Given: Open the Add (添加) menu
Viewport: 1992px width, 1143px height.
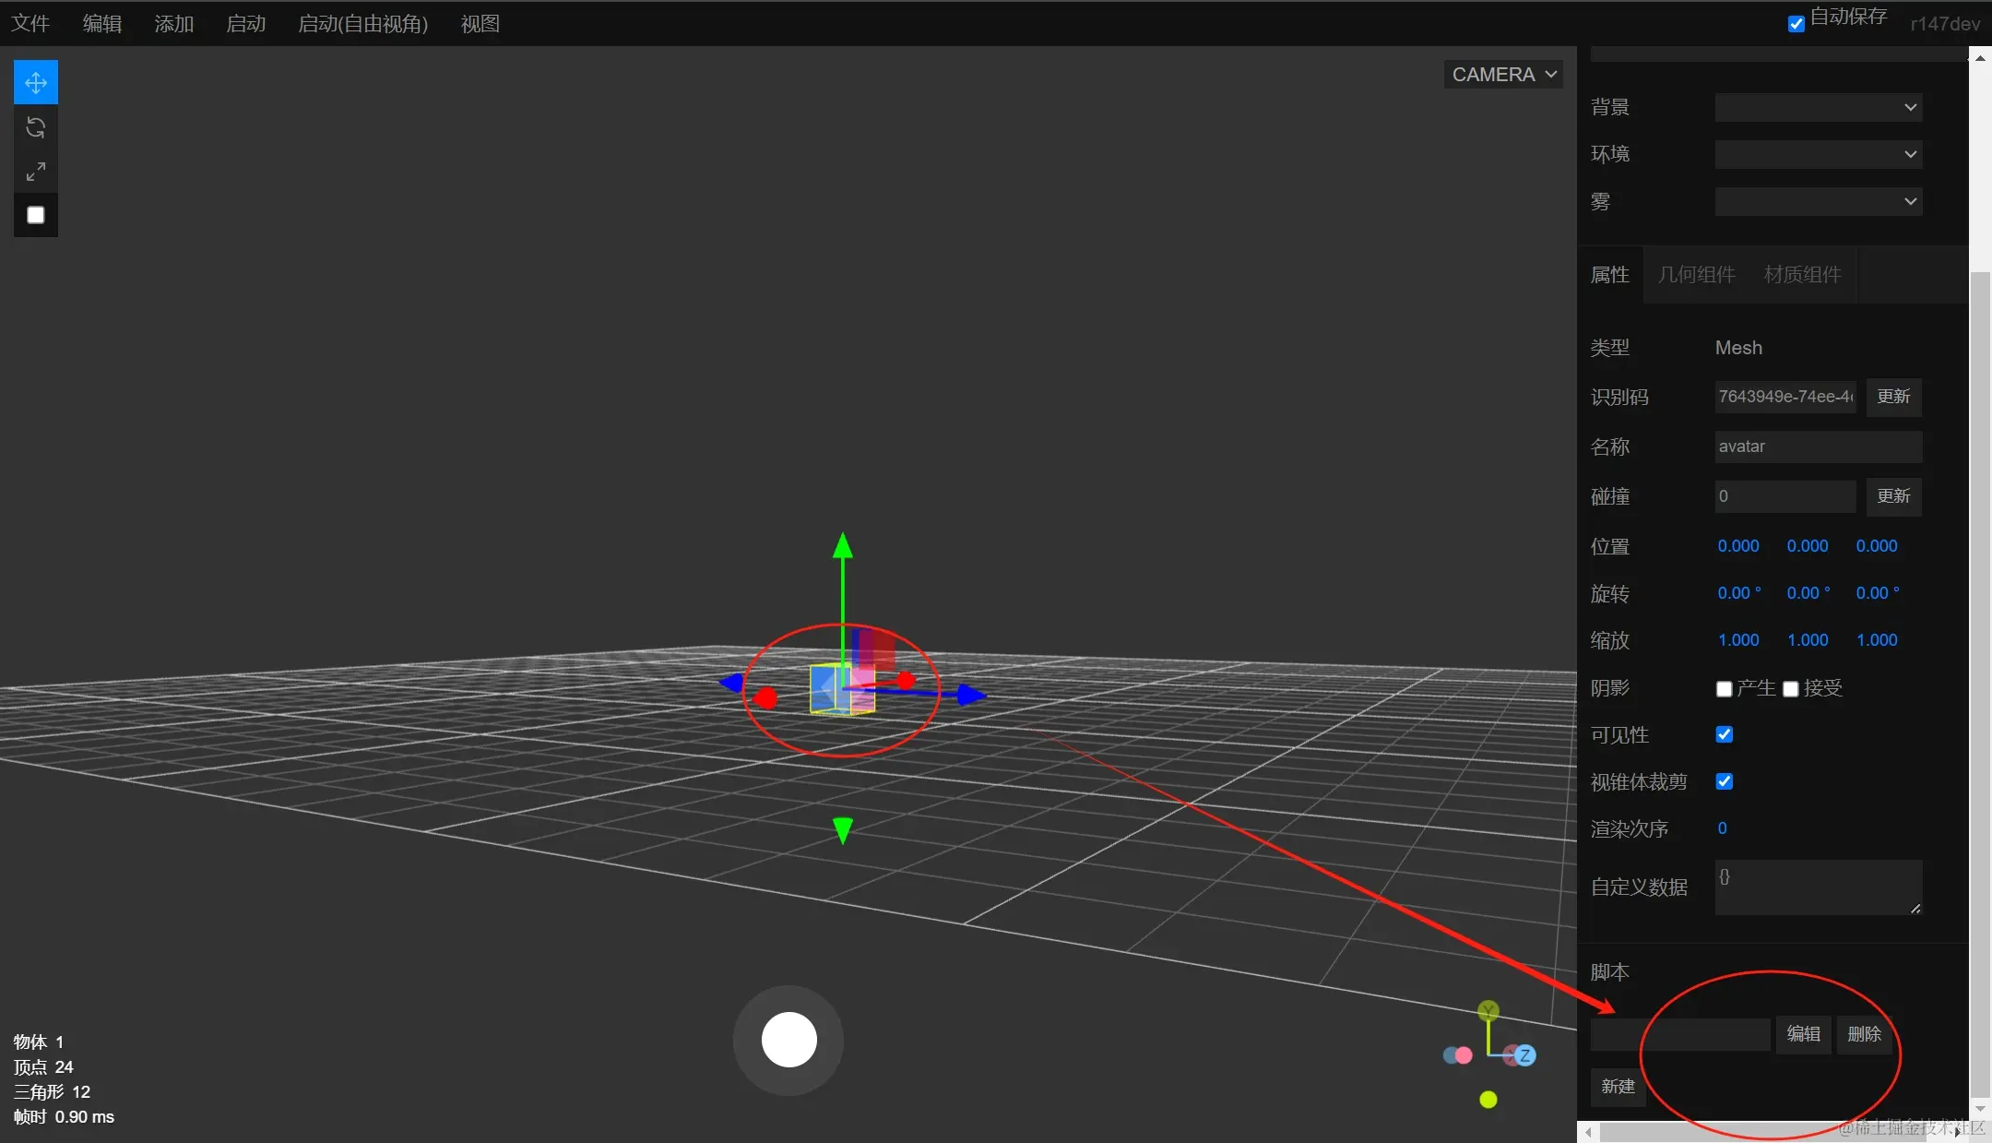Looking at the screenshot, I should 173,24.
